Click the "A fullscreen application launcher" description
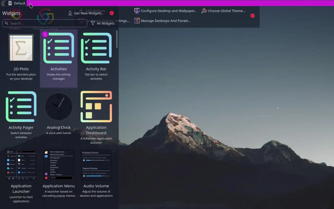334x209 pixels. pos(96,141)
